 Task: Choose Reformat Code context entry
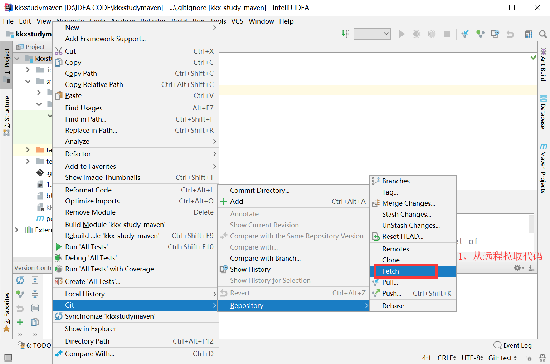click(136, 190)
